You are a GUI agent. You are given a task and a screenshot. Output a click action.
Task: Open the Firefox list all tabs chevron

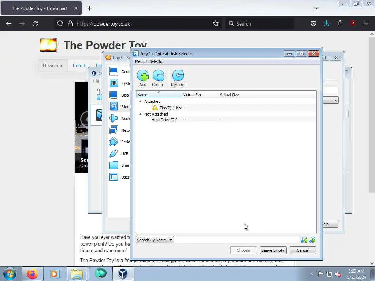pyautogui.click(x=316, y=8)
